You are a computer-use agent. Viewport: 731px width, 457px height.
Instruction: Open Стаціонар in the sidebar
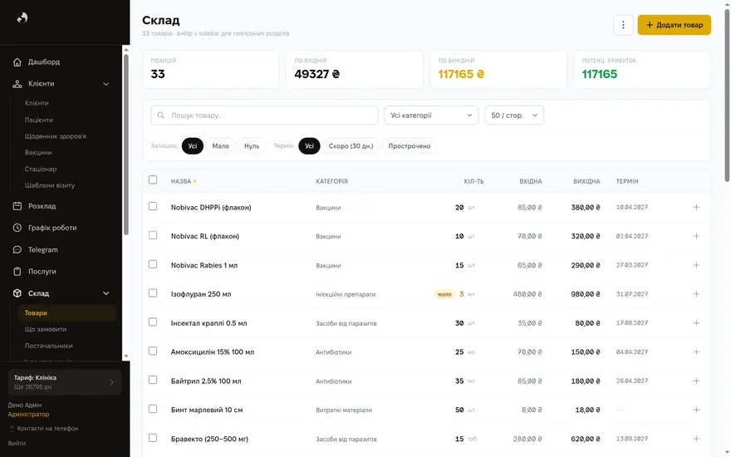pyautogui.click(x=41, y=169)
